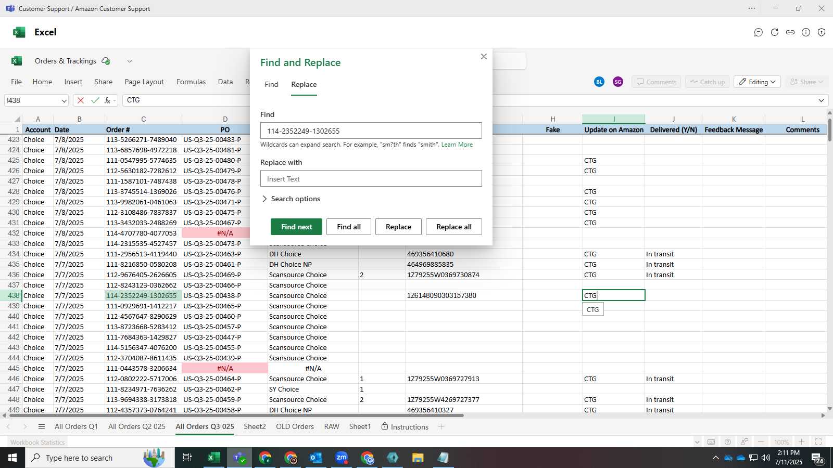The width and height of the screenshot is (833, 468).
Task: Click the volume icon in system tray
Action: point(765,458)
